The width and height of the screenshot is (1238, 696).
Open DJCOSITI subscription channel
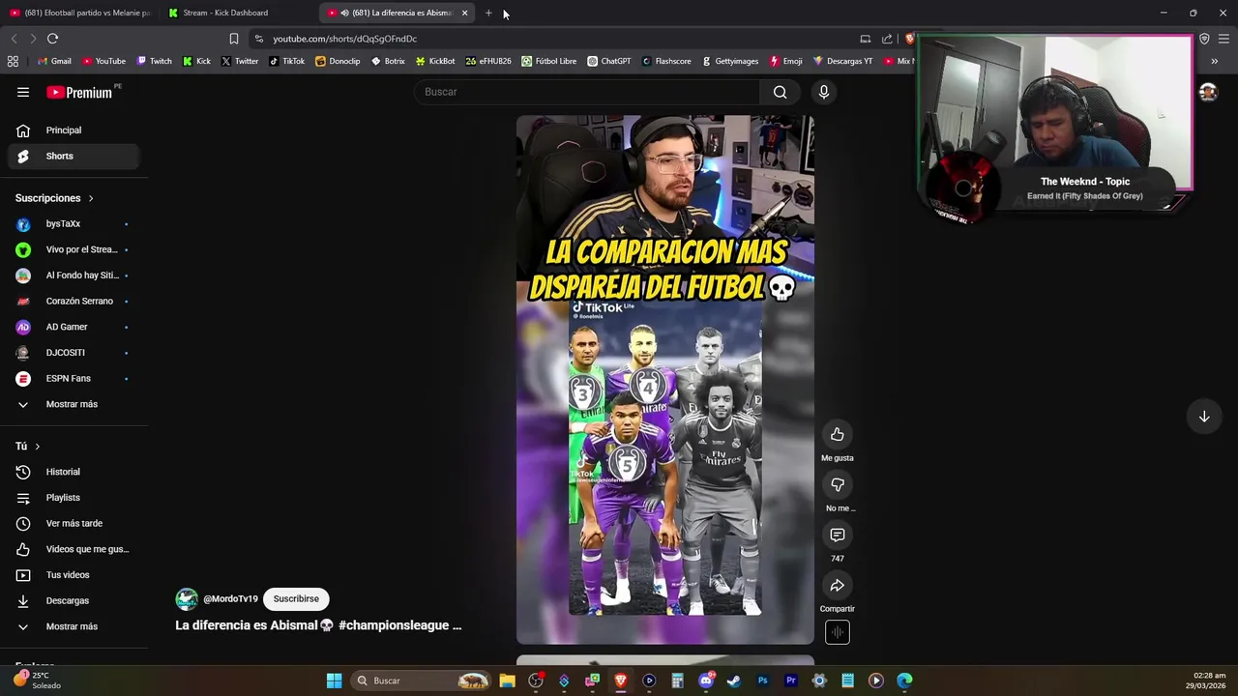[74, 353]
